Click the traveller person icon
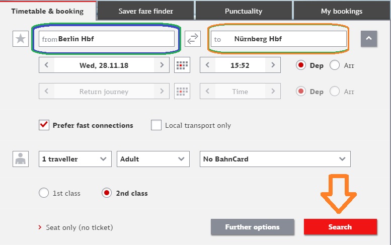Viewport: 391px width, 245px height. tap(21, 159)
